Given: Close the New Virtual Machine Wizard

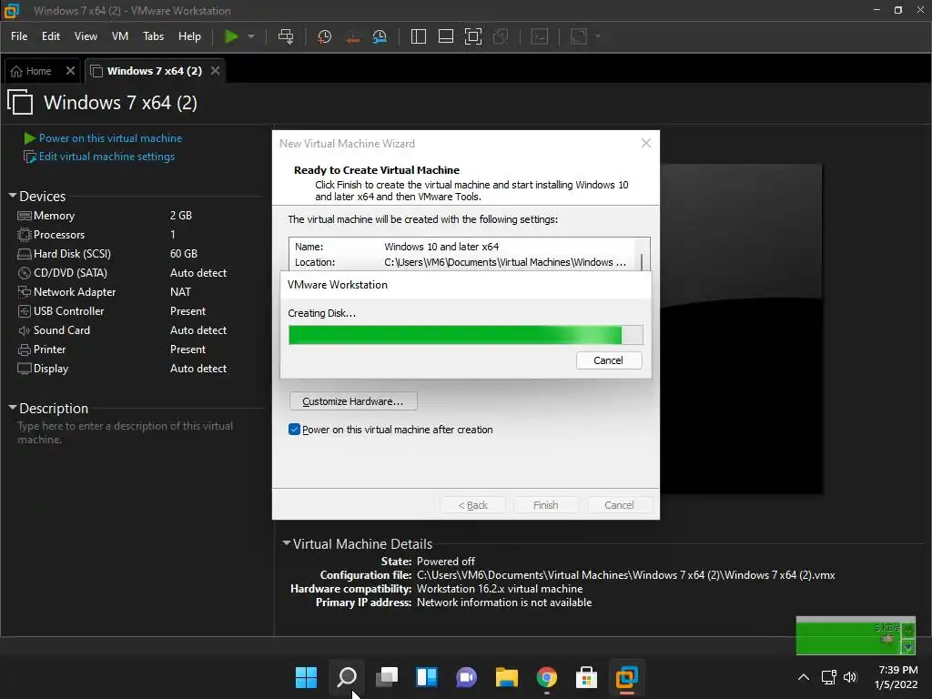Looking at the screenshot, I should click(x=646, y=143).
